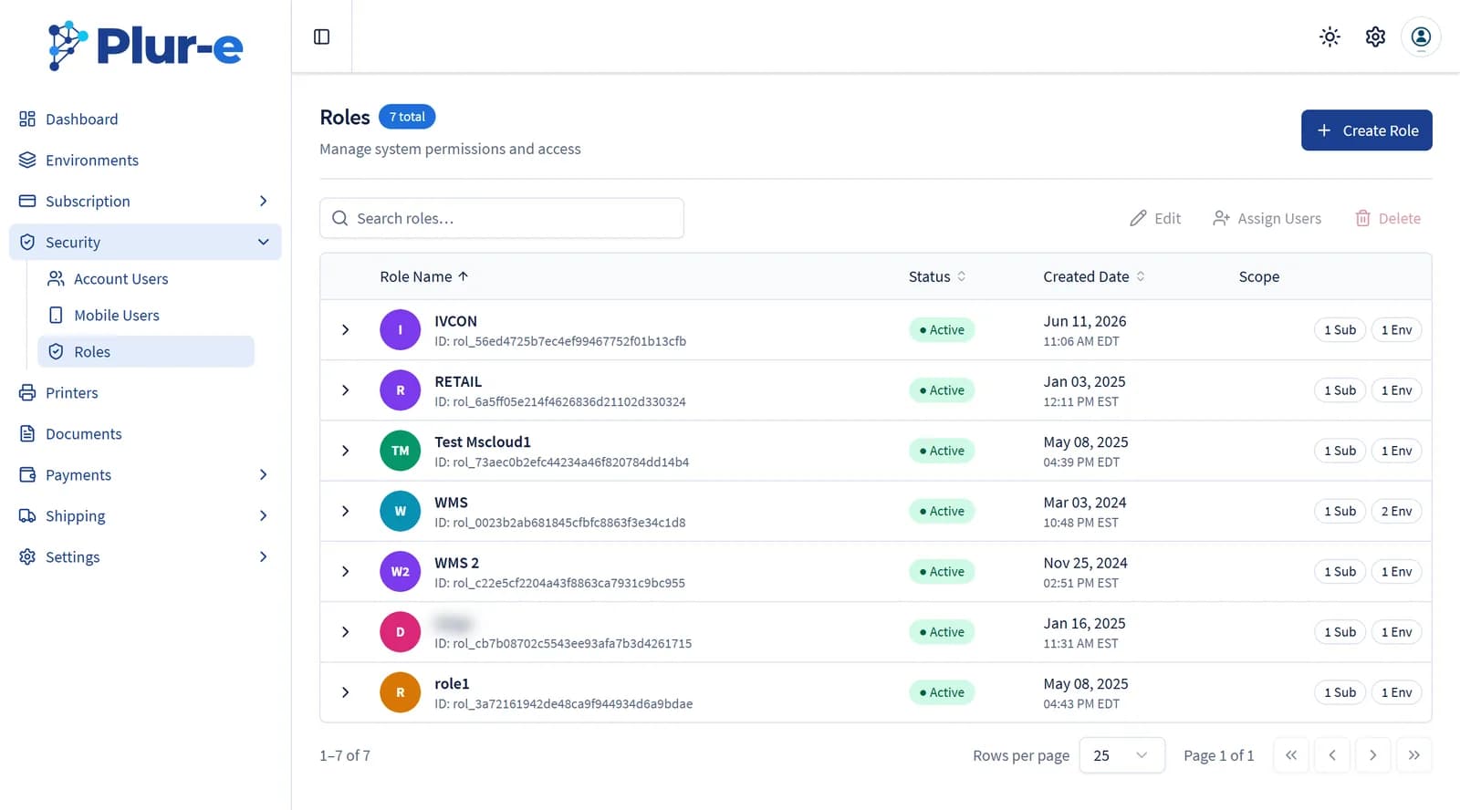Screen dimensions: 1460x810
Task: Sort by Created Date column
Action: pyautogui.click(x=1094, y=276)
